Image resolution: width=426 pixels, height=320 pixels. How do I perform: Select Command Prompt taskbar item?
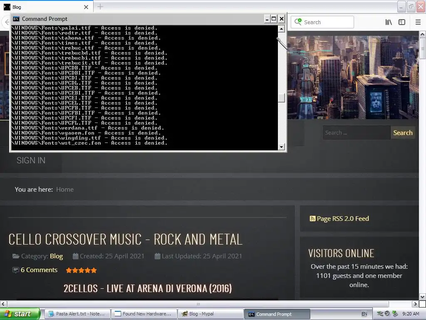coord(277,314)
